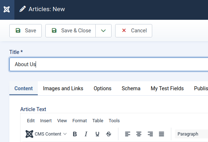Click the Joomla logo icon in header
208x142 pixels.
(6, 9)
